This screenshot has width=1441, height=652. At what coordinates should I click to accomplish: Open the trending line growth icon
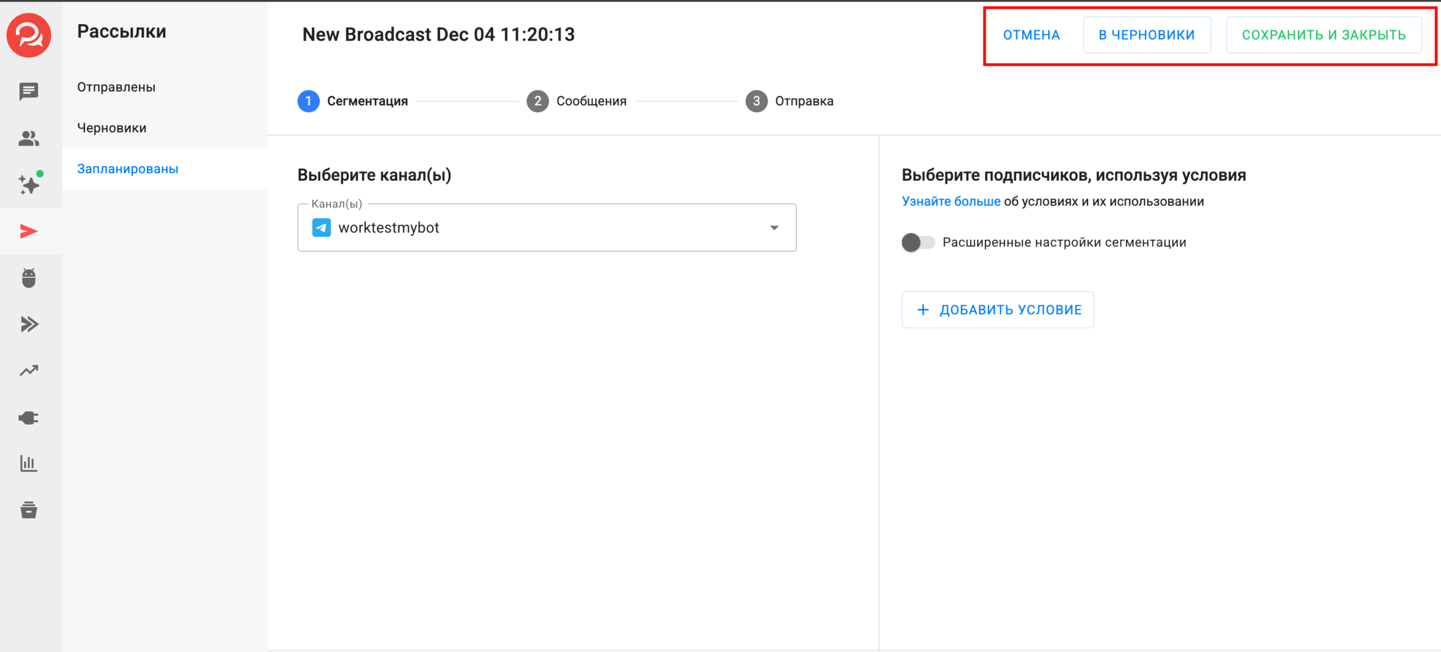point(29,371)
